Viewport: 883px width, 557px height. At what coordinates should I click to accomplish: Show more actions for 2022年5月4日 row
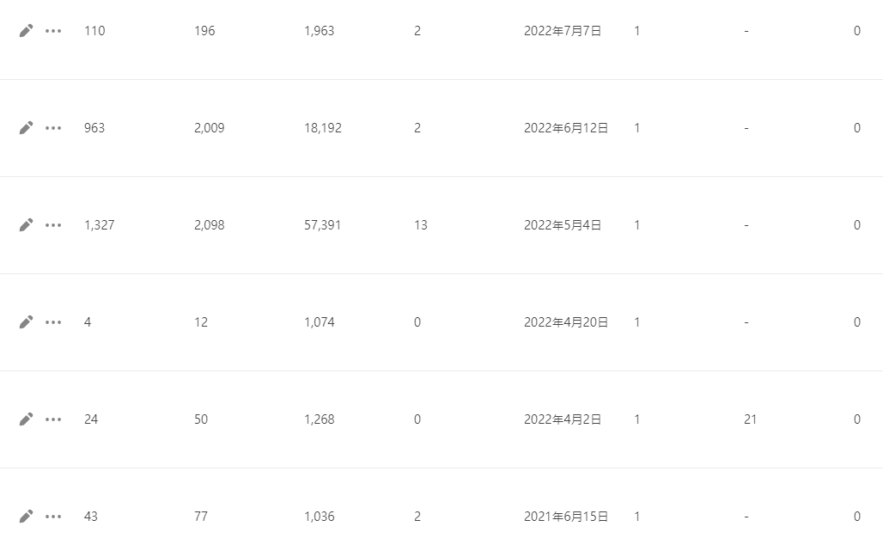tap(53, 225)
